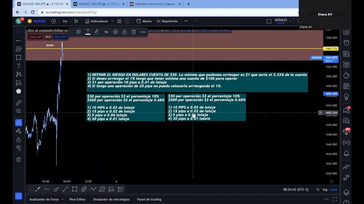Toggle log scale mode
Image resolution: width=364 pixels, height=204 pixels.
click(x=325, y=190)
